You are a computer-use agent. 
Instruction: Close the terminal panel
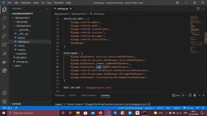[203, 95]
